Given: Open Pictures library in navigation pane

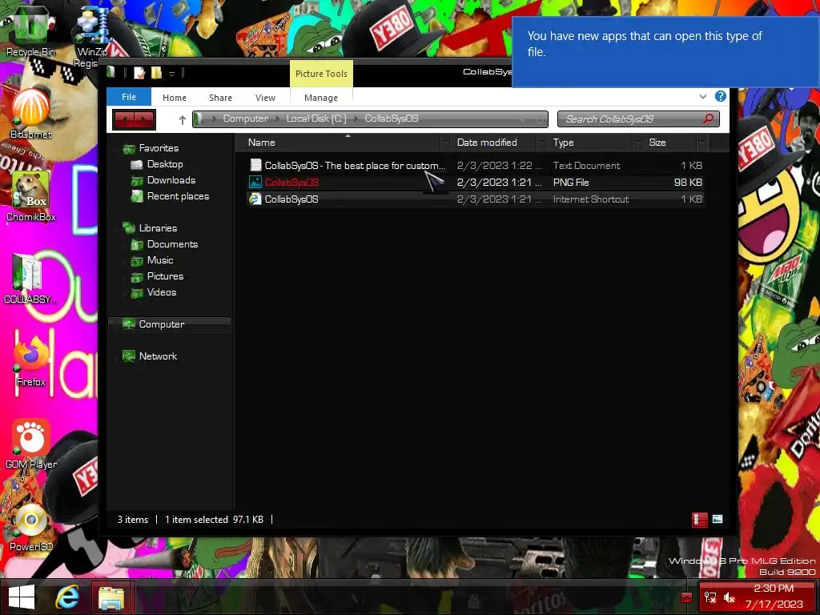Looking at the screenshot, I should 165,276.
